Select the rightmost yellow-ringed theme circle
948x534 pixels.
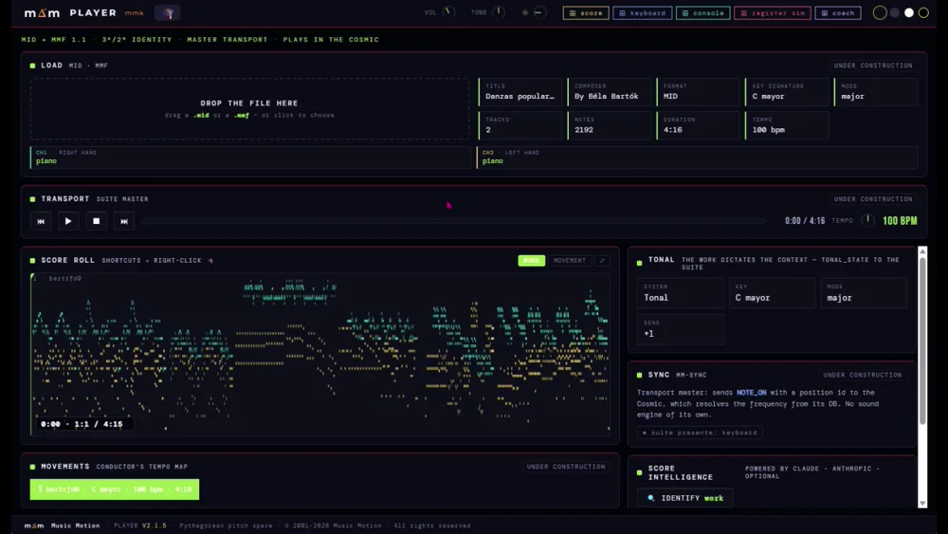[923, 12]
